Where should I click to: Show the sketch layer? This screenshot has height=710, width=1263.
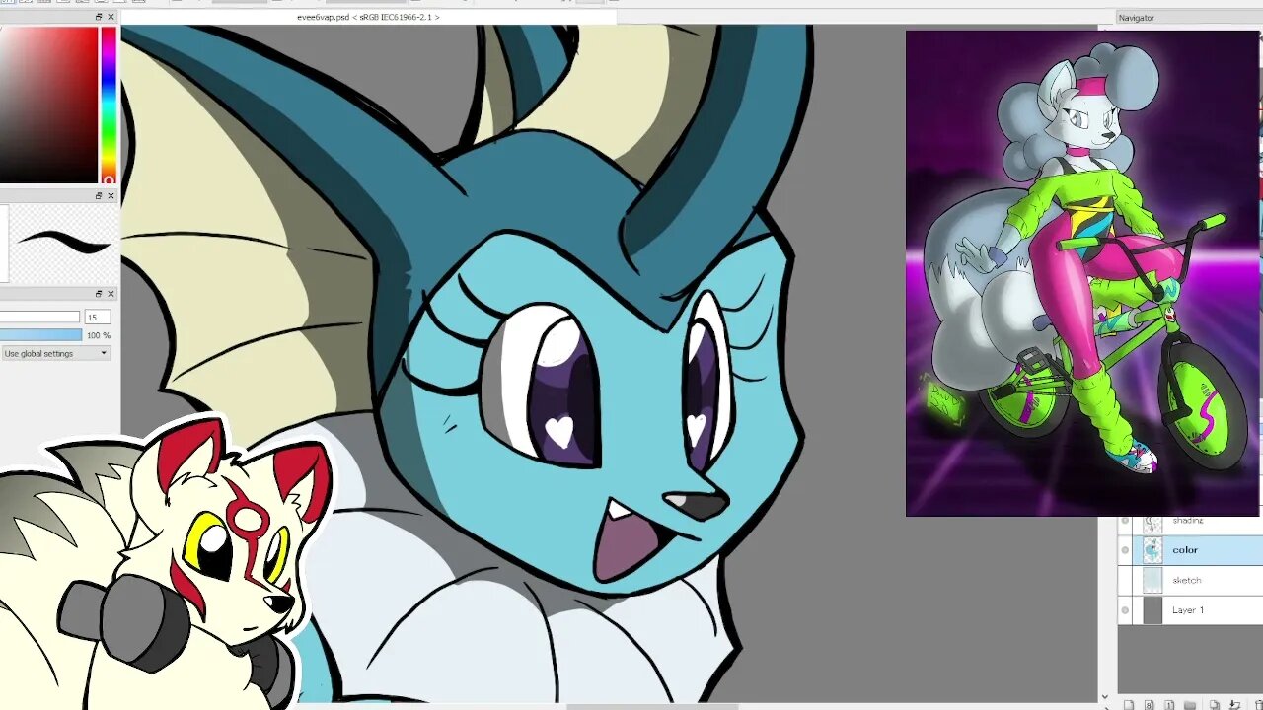(x=1125, y=581)
